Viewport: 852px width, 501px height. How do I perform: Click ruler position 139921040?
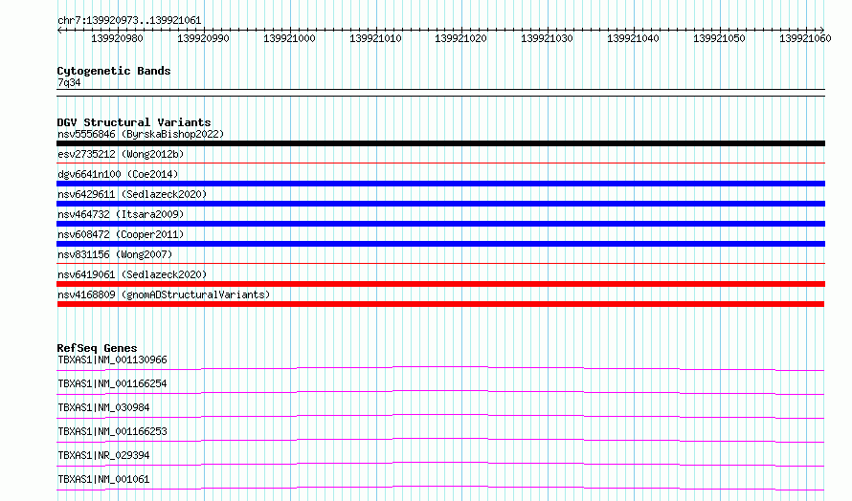click(x=633, y=38)
